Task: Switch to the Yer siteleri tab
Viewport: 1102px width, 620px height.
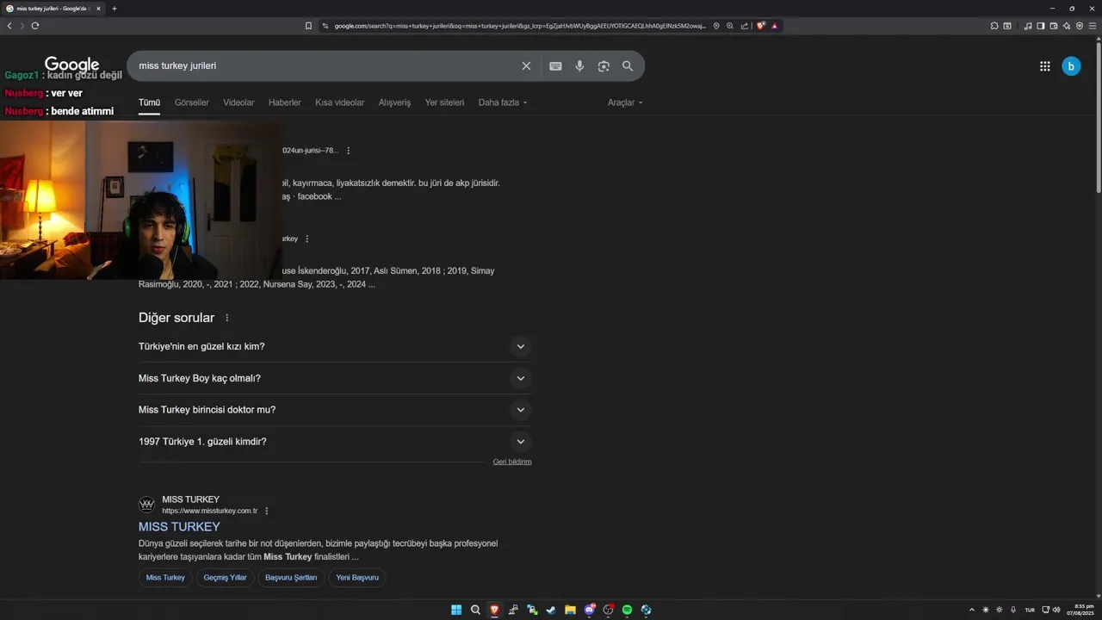Action: click(444, 102)
